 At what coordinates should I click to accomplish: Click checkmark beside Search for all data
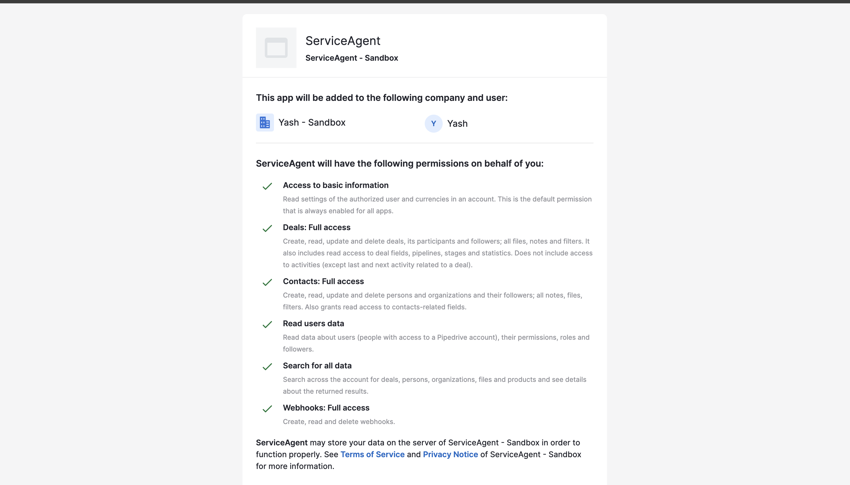click(267, 367)
